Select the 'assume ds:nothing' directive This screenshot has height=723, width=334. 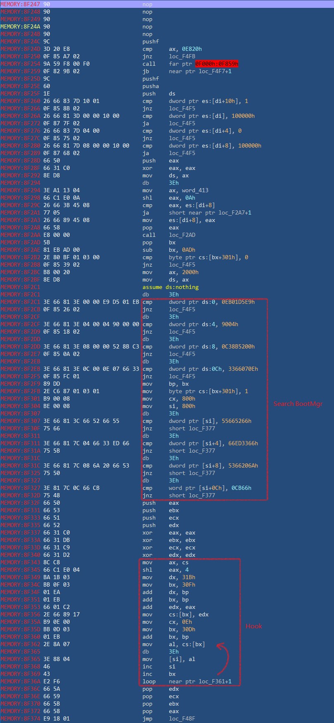point(170,287)
